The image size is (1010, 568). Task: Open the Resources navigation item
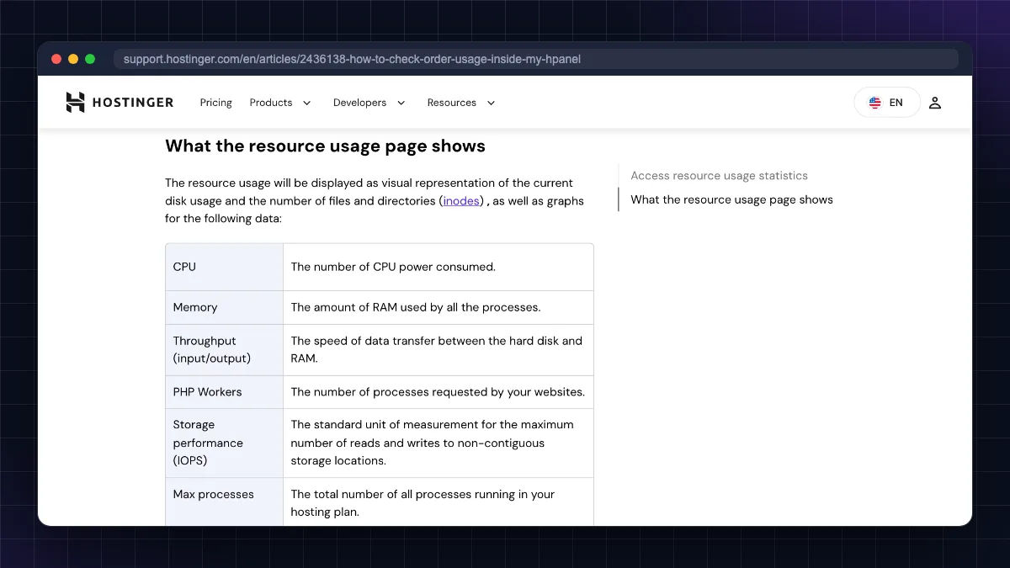point(451,103)
